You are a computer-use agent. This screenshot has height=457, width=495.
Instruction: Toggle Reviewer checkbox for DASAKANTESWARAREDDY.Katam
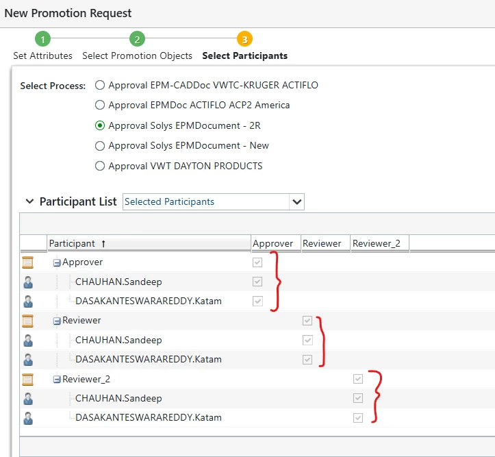307,360
